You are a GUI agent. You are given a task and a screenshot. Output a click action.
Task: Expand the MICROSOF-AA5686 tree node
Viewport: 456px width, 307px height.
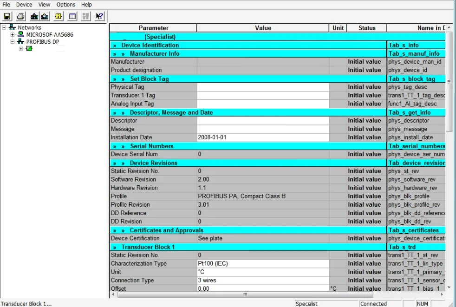tap(13, 35)
